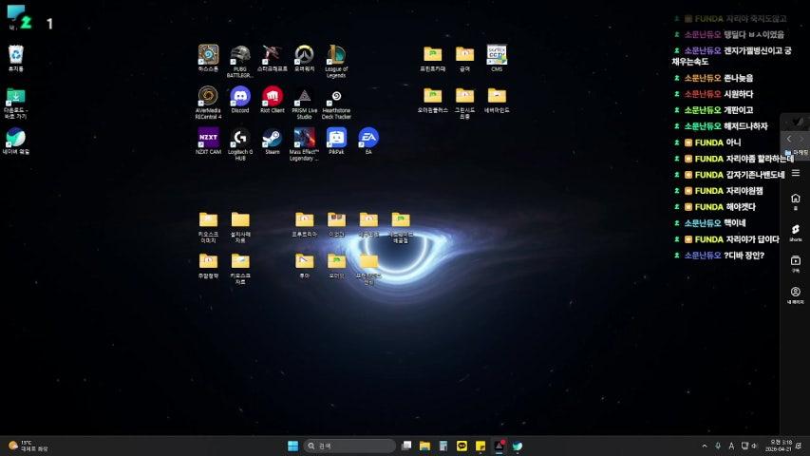Open the CMS CCTV shortcut
Image resolution: width=810 pixels, height=456 pixels.
click(x=497, y=54)
